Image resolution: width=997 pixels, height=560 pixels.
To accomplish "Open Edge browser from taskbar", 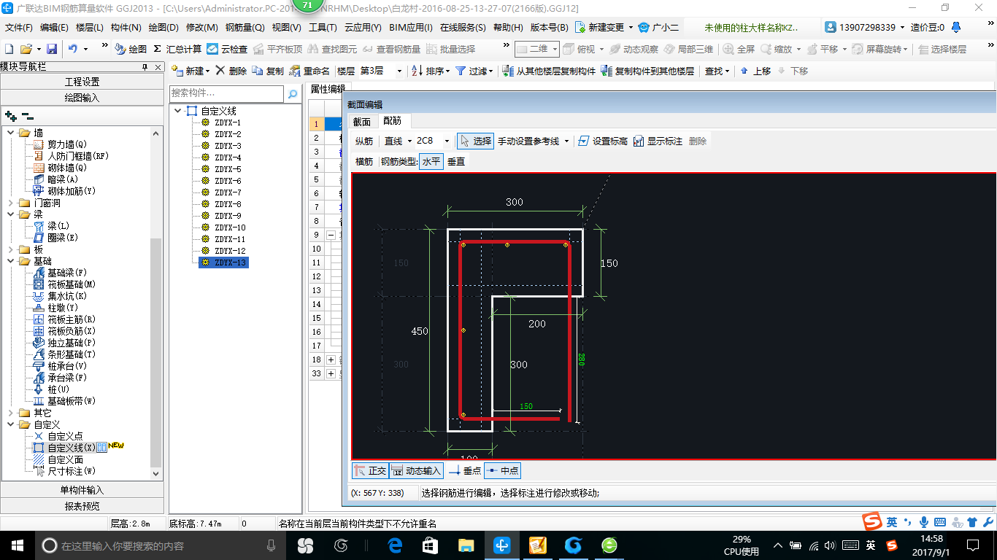I will pyautogui.click(x=396, y=545).
